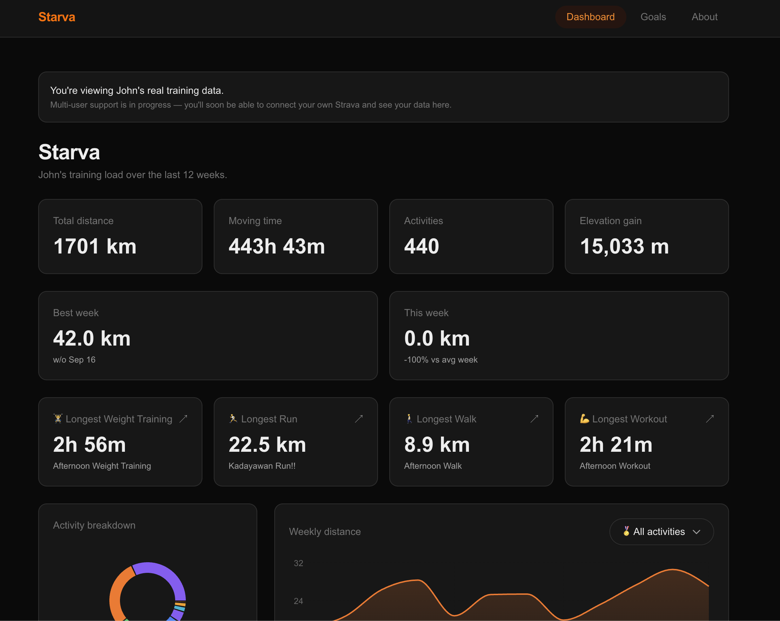The height and width of the screenshot is (621, 780).
Task: Open the Longest Weight Training card
Action: coord(120,441)
